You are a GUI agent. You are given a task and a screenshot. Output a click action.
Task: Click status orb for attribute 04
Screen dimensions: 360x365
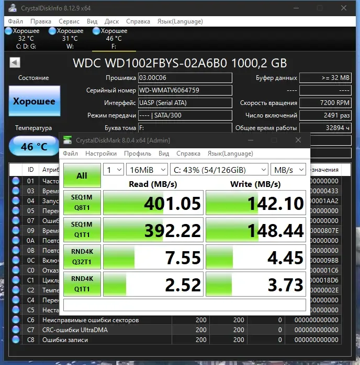(16, 201)
